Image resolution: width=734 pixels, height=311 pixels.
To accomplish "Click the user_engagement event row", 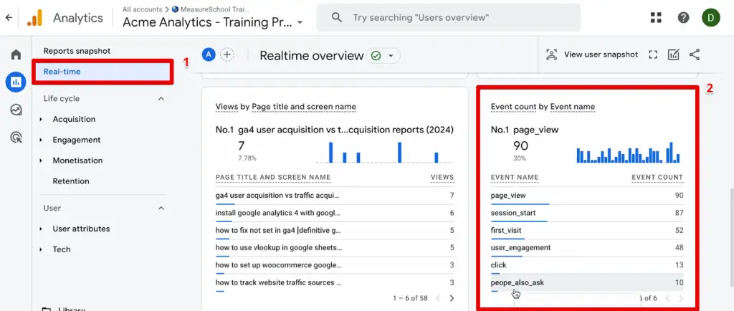I will click(x=586, y=247).
